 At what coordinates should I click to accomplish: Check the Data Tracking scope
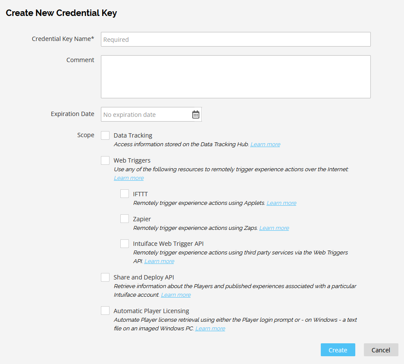point(105,135)
